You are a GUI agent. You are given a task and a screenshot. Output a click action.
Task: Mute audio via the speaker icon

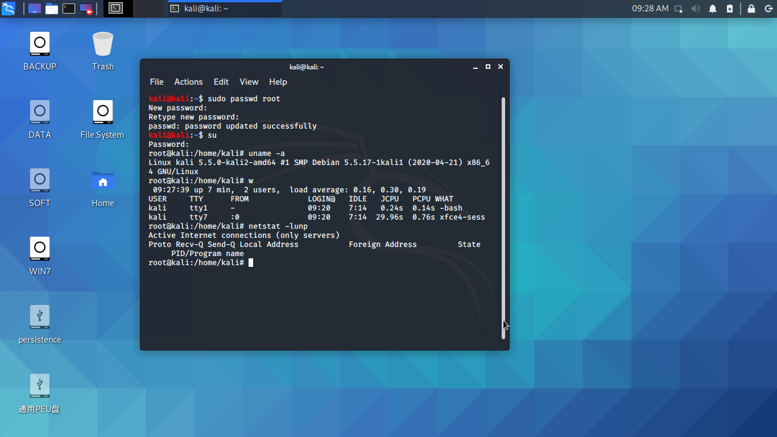click(x=695, y=9)
